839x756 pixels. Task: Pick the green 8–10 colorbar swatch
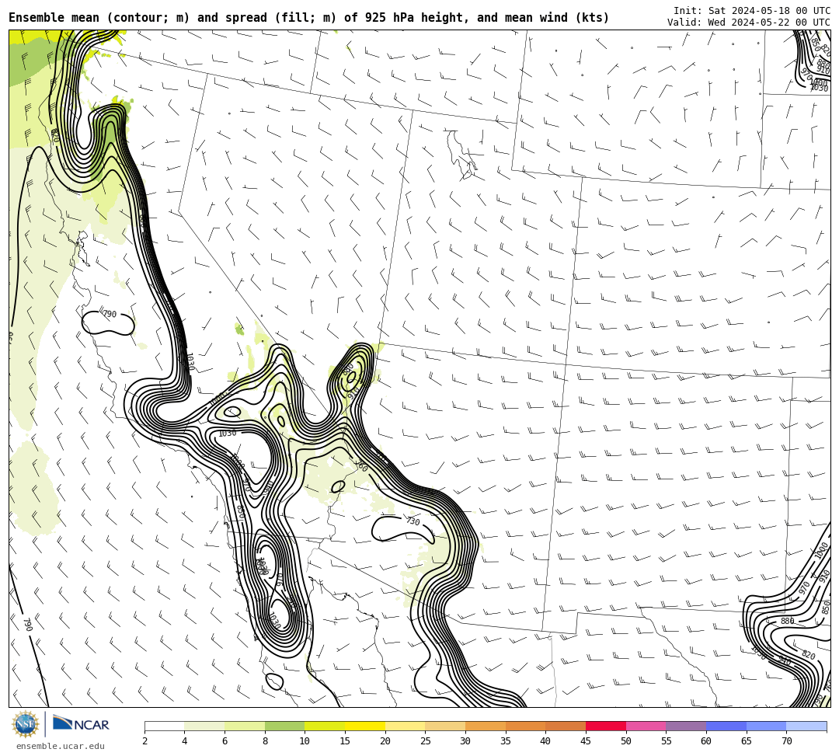pos(284,726)
